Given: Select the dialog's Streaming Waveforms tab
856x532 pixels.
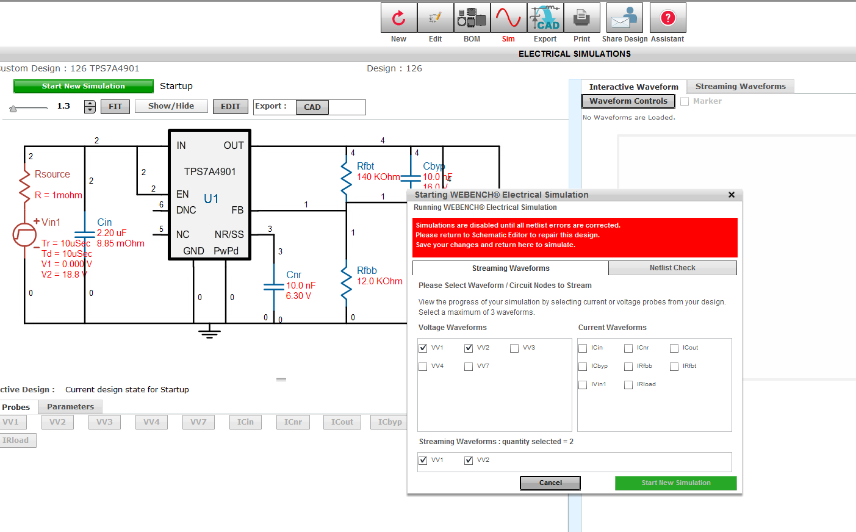Looking at the screenshot, I should pos(511,268).
